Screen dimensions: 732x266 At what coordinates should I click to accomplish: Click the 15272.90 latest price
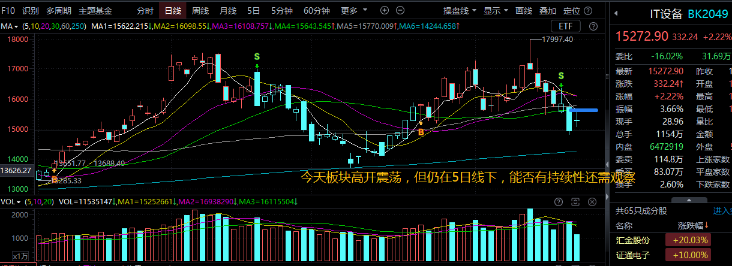(641, 36)
